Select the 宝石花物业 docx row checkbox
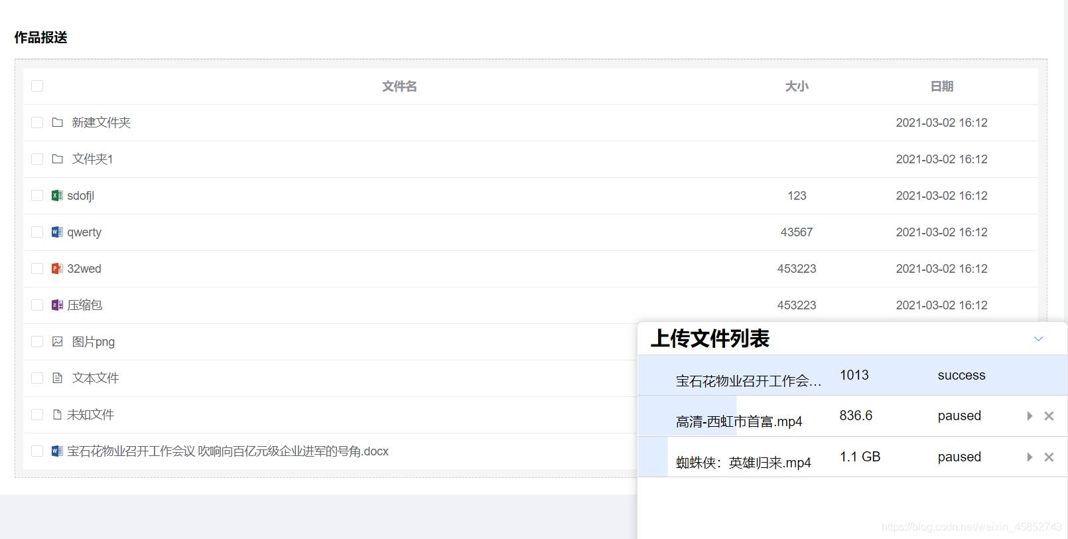The height and width of the screenshot is (539, 1068). tap(37, 451)
